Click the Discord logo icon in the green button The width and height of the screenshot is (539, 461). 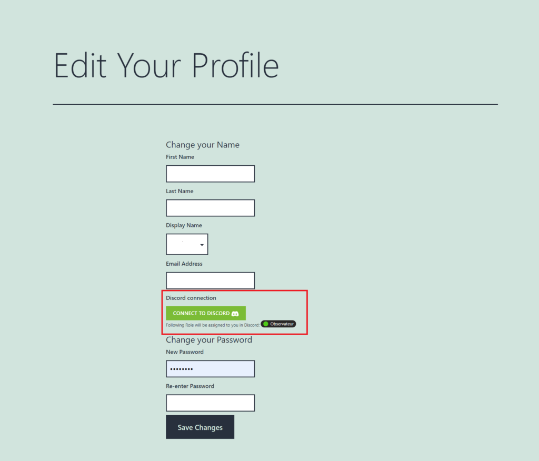pos(235,314)
